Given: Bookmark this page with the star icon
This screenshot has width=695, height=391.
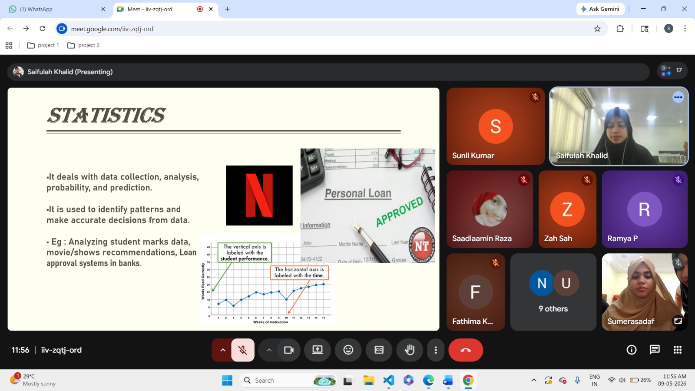Looking at the screenshot, I should pyautogui.click(x=597, y=29).
